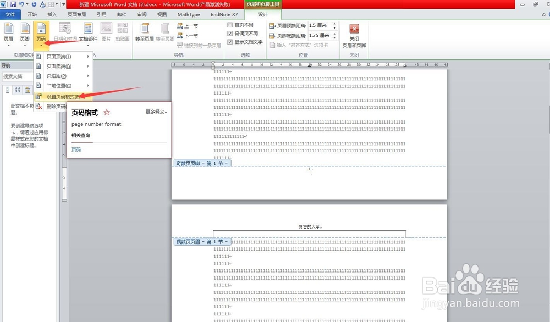Viewport: 550px width, 322px height.
Task: Click the 页脚底端距离 value field
Action: tap(320, 35)
